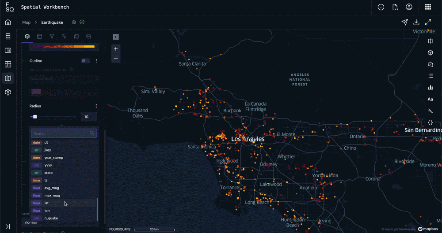
Task: Switch to the Layers tab
Action: (x=27, y=36)
